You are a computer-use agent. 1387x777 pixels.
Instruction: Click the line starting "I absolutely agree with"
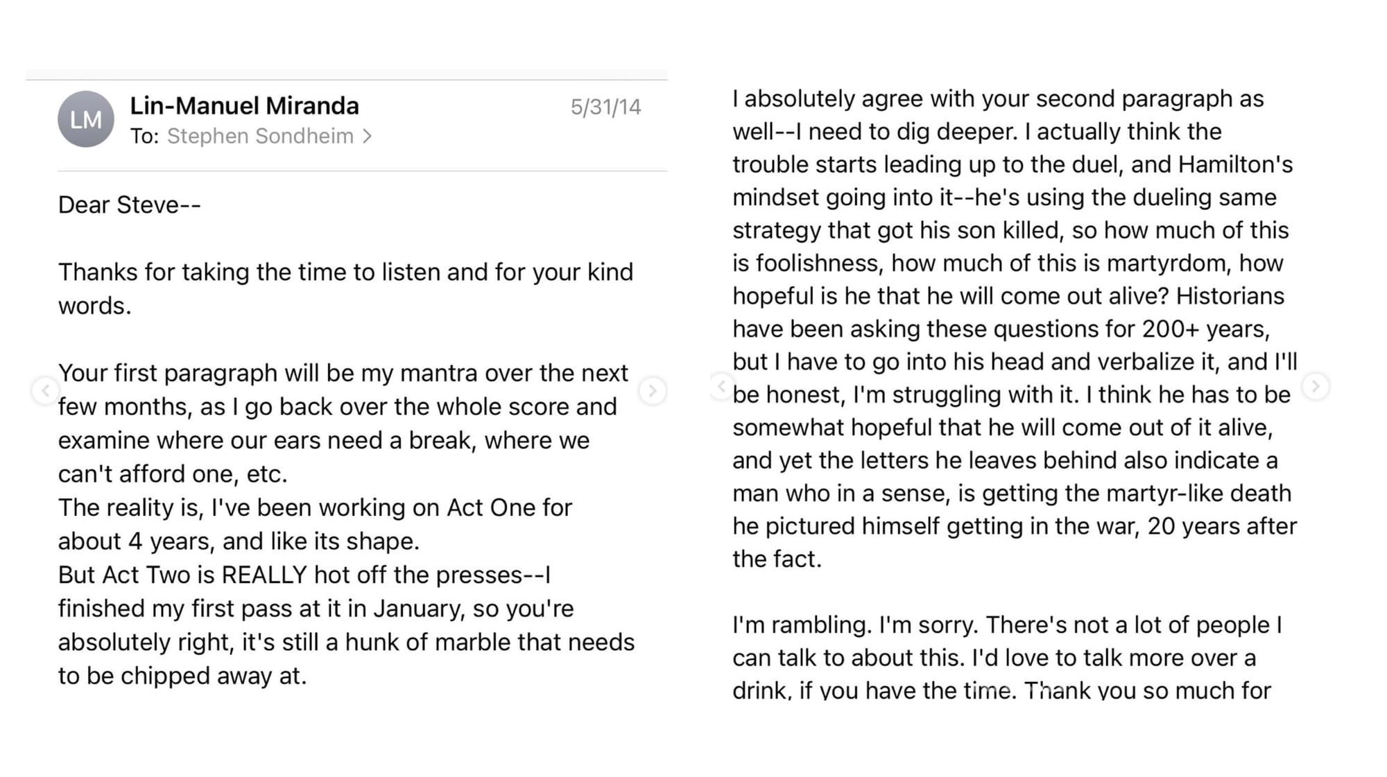click(x=998, y=99)
